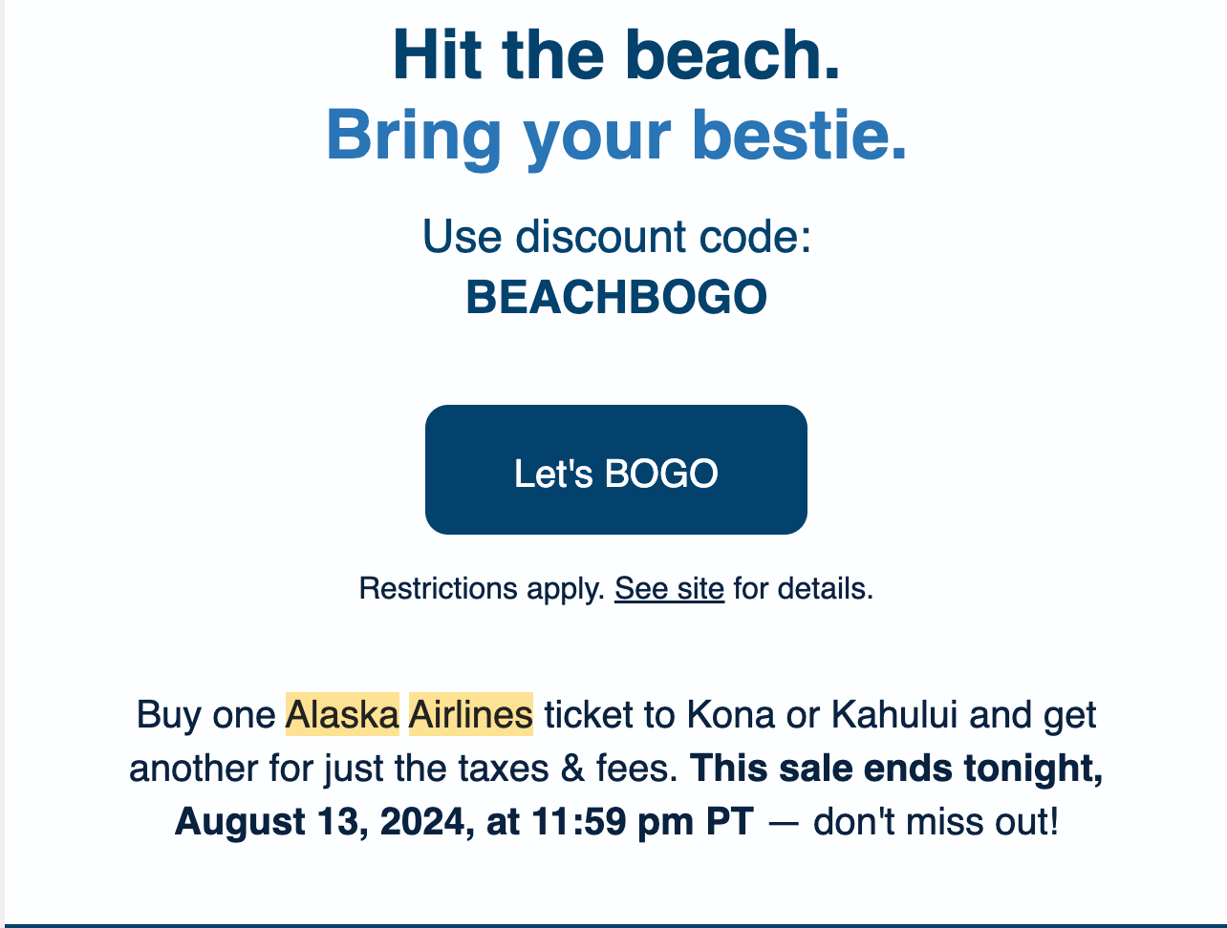Select the Use discount code label
This screenshot has height=928, width=1227.
click(615, 237)
